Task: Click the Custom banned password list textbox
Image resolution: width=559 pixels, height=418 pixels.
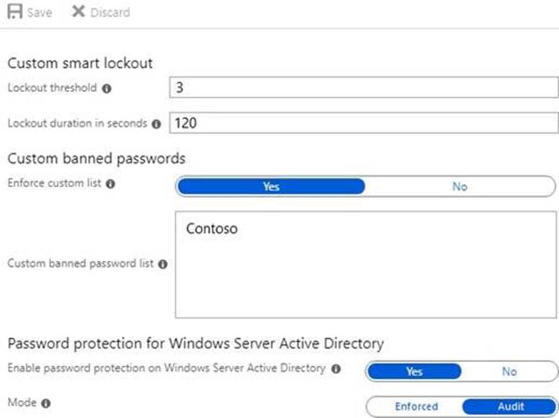Action: pos(366,281)
